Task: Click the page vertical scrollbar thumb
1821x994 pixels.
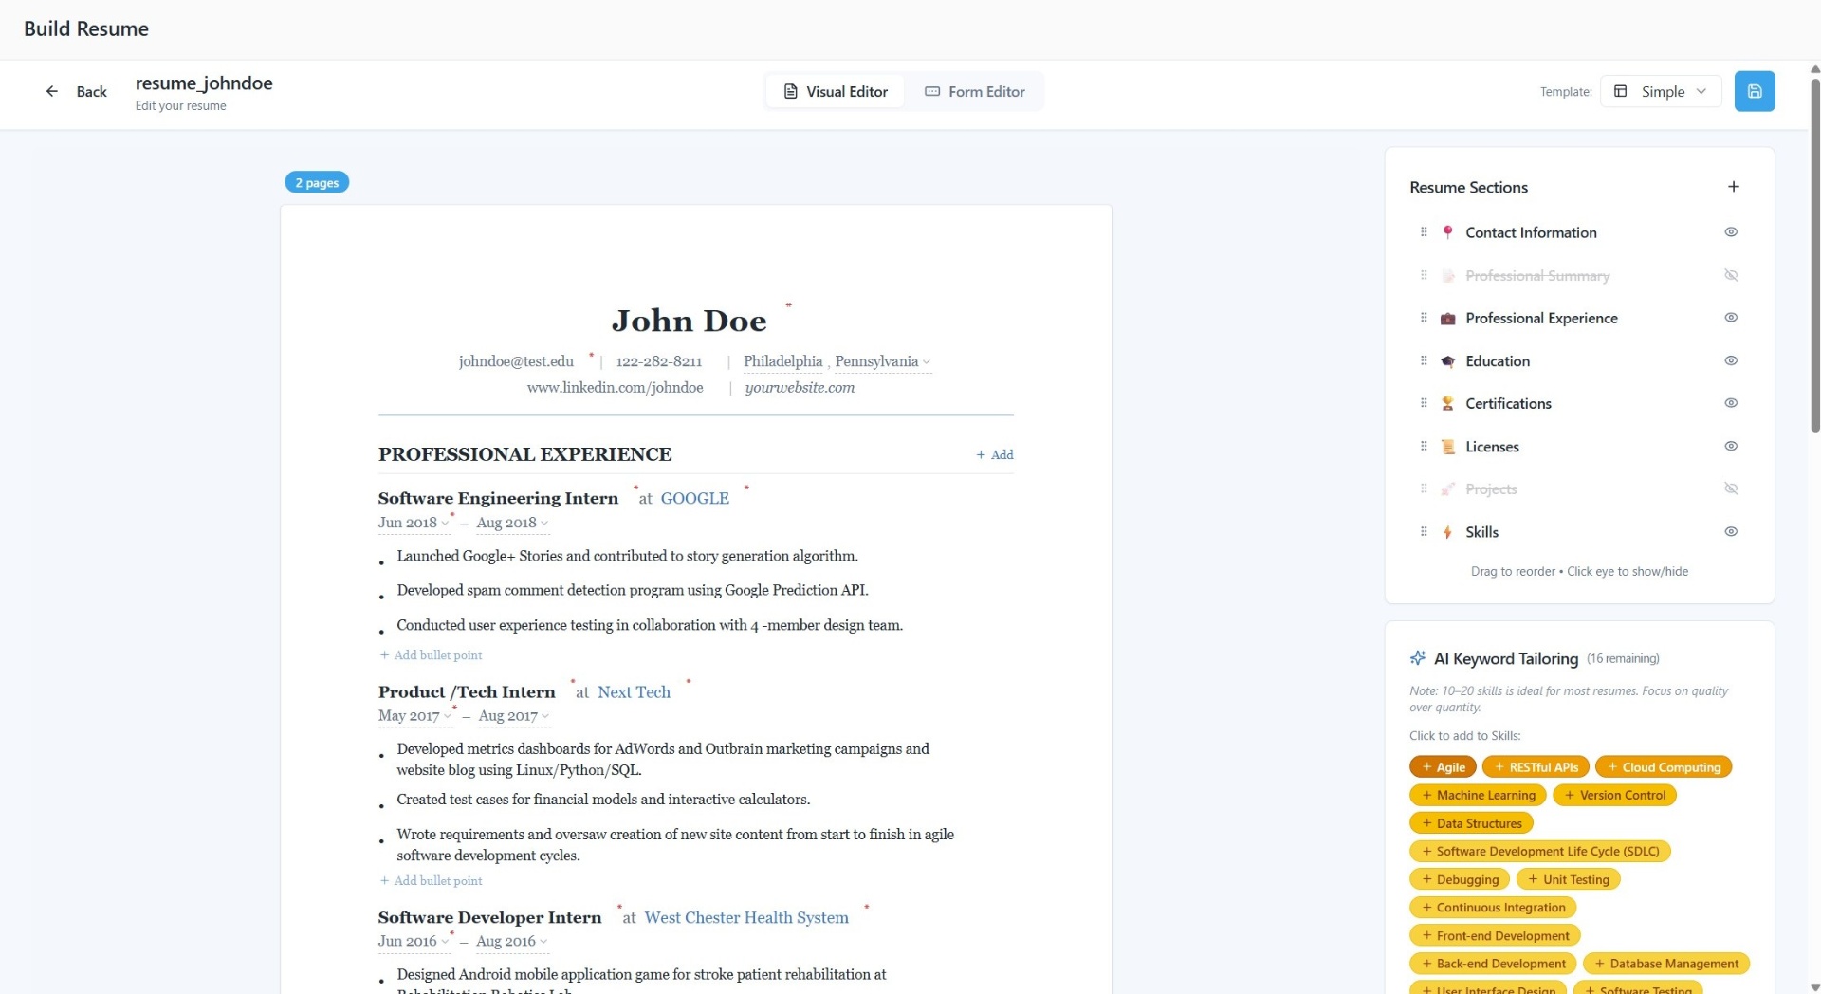Action: (x=1814, y=254)
